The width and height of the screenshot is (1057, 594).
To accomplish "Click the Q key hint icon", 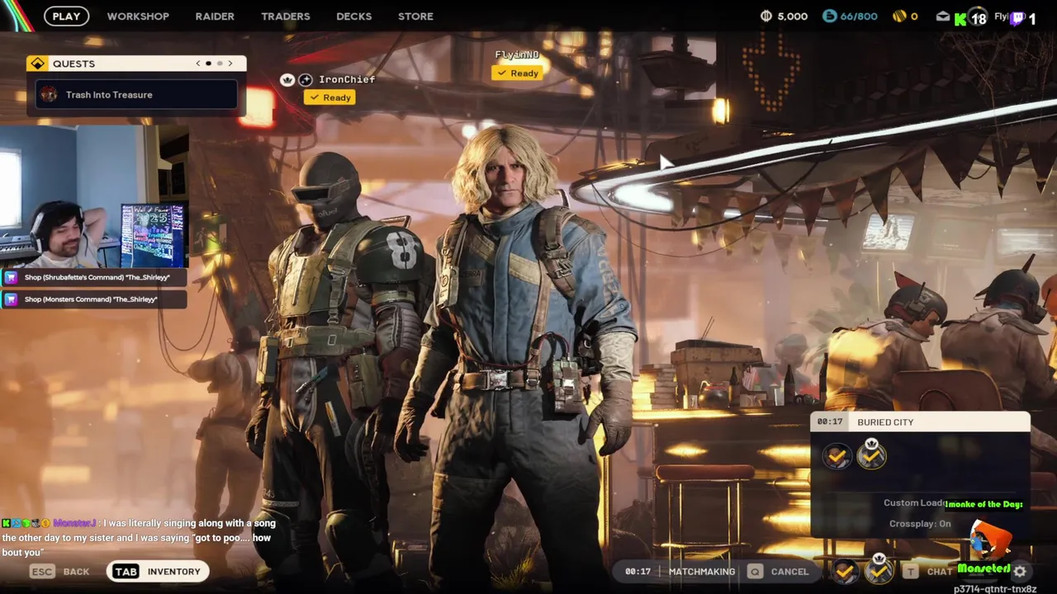I will (x=755, y=571).
